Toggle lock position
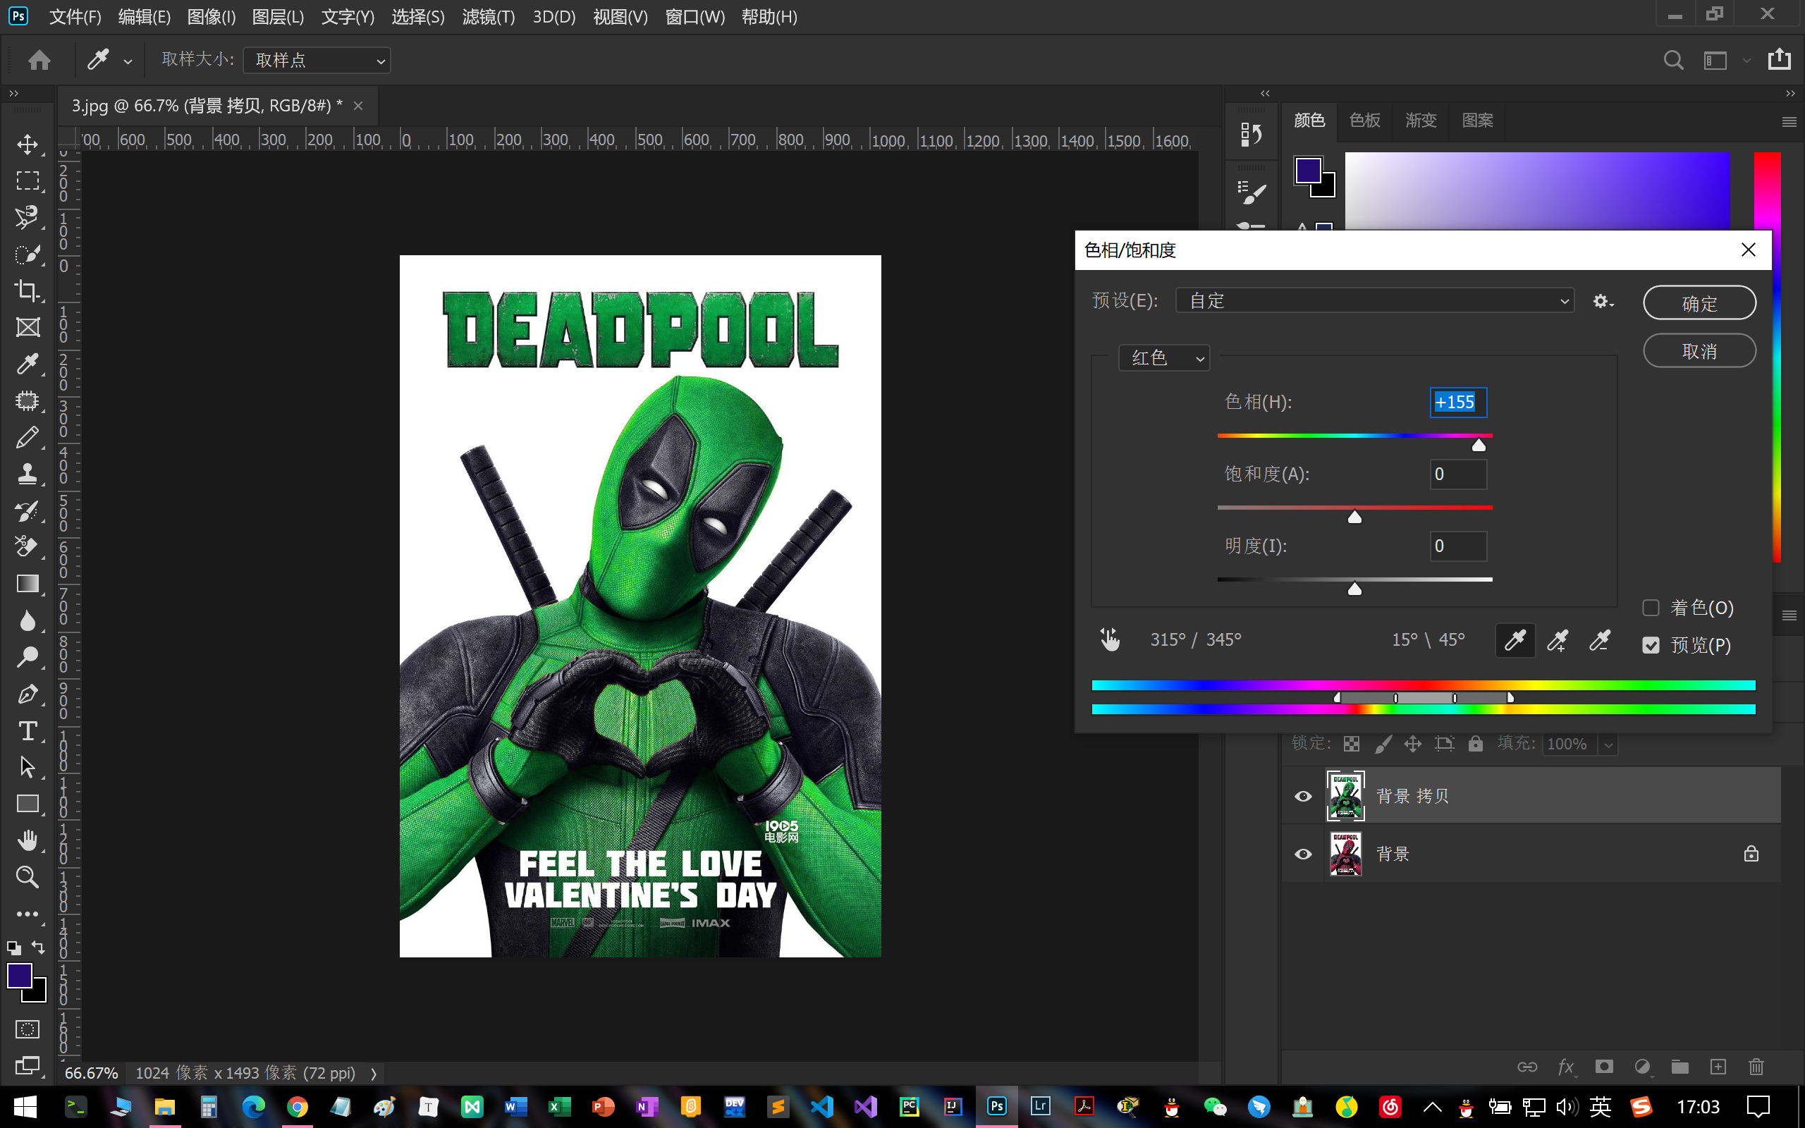1805x1128 pixels. click(1413, 744)
